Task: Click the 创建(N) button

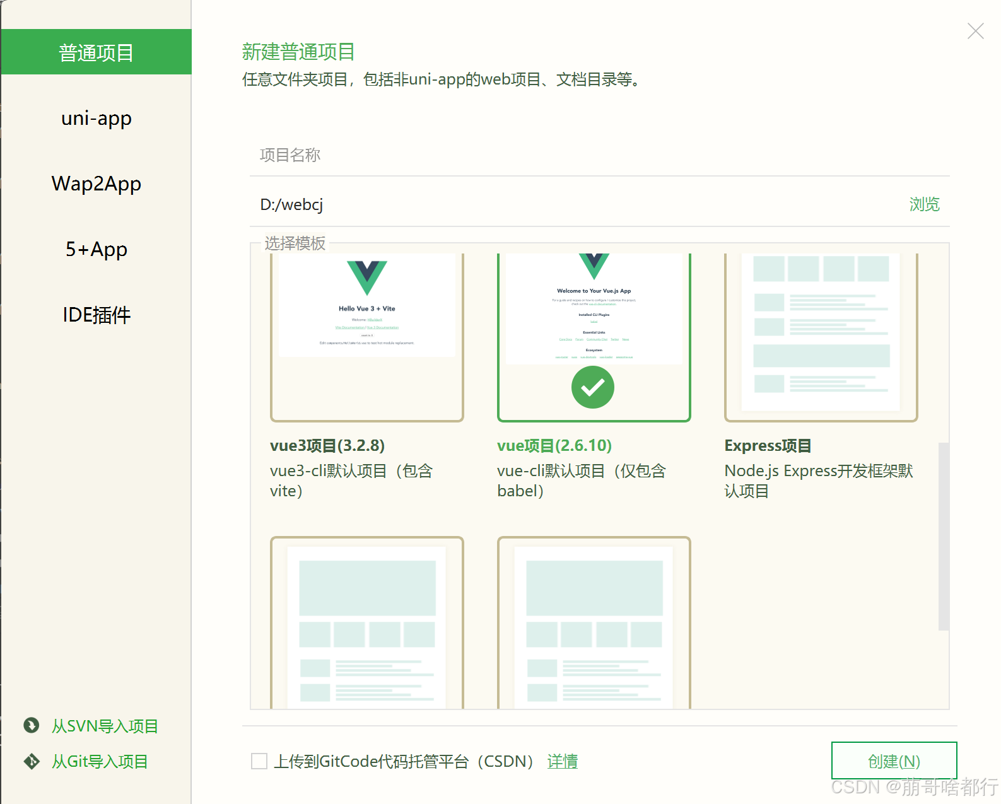Action: 894,760
